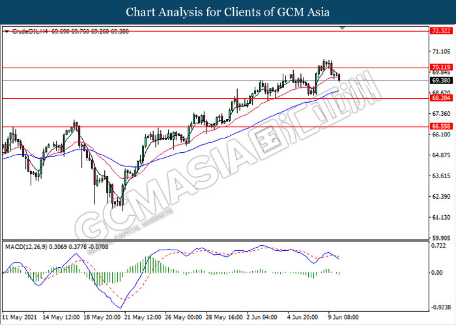Screen dimensions: 456x325
Task: Click the 11 May 2021 date label
Action: 20,317
